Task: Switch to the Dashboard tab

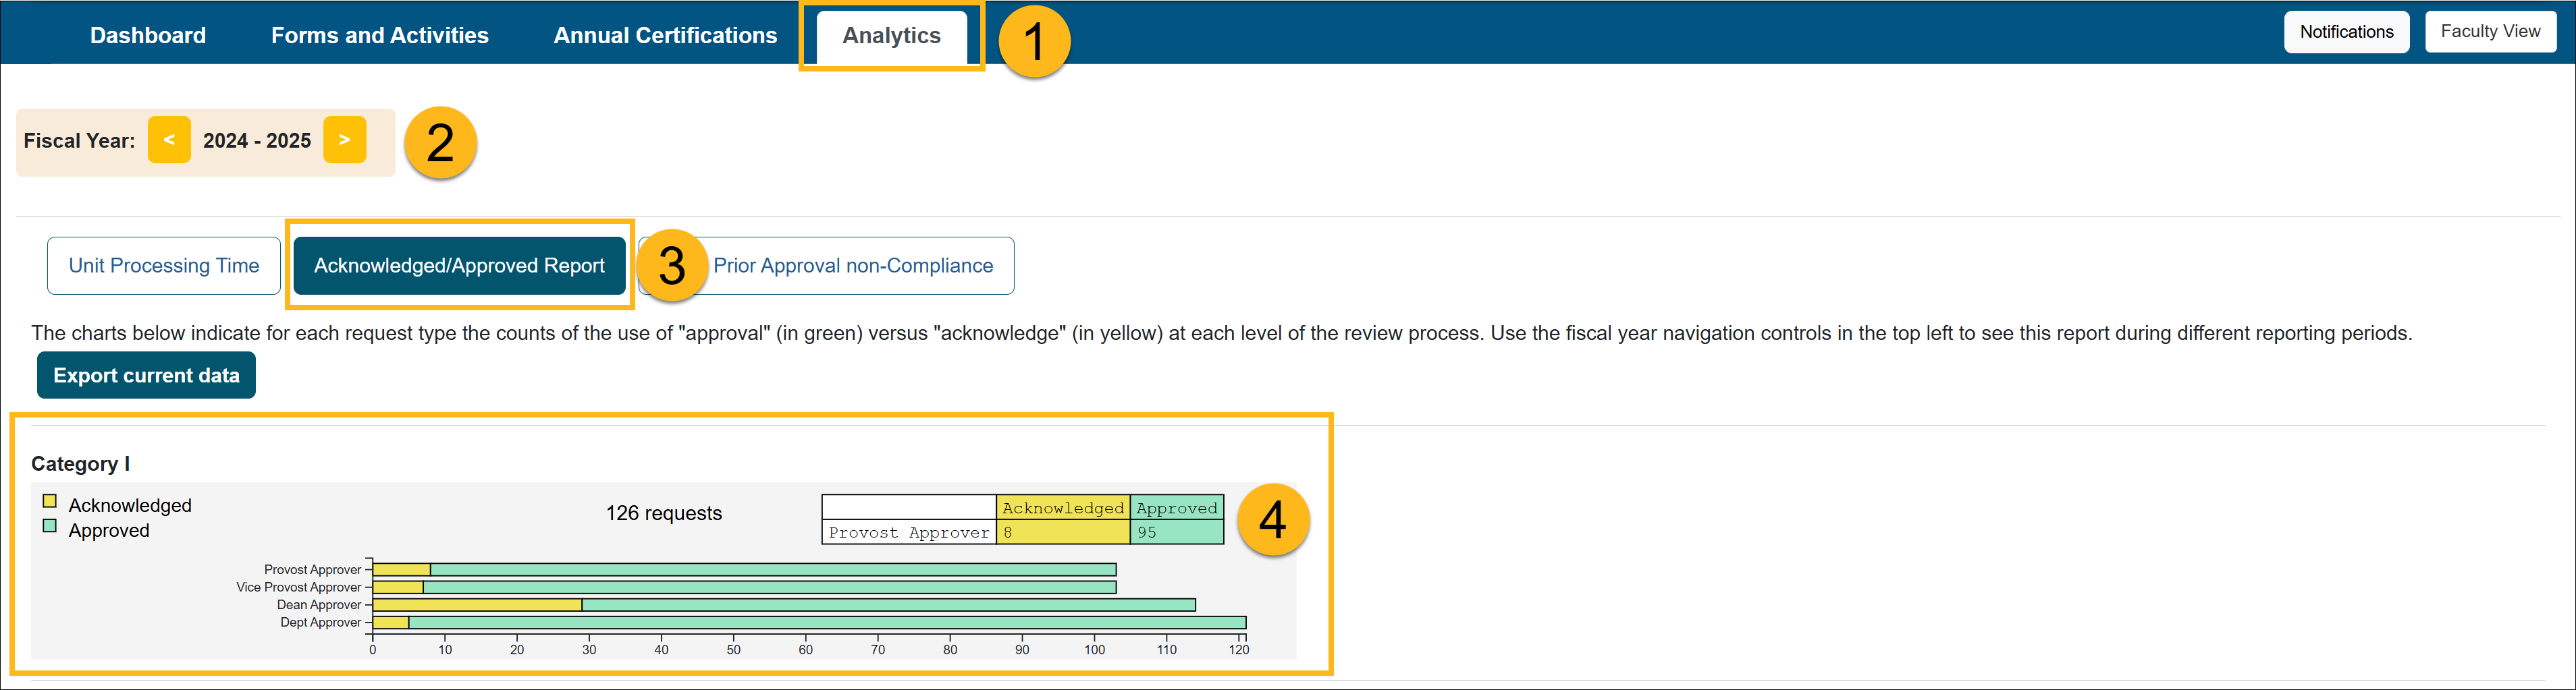Action: coord(148,36)
